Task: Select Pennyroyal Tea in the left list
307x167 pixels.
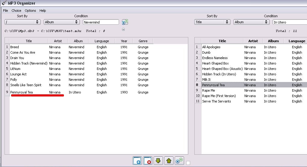Action: 21,92
